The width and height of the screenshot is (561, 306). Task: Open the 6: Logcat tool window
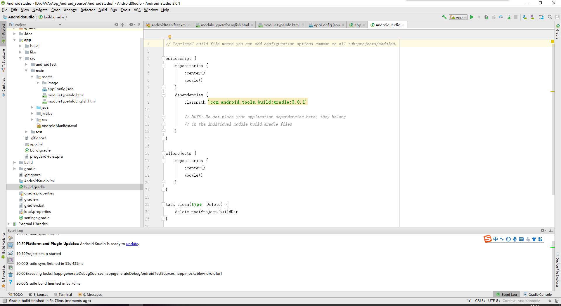click(38, 295)
